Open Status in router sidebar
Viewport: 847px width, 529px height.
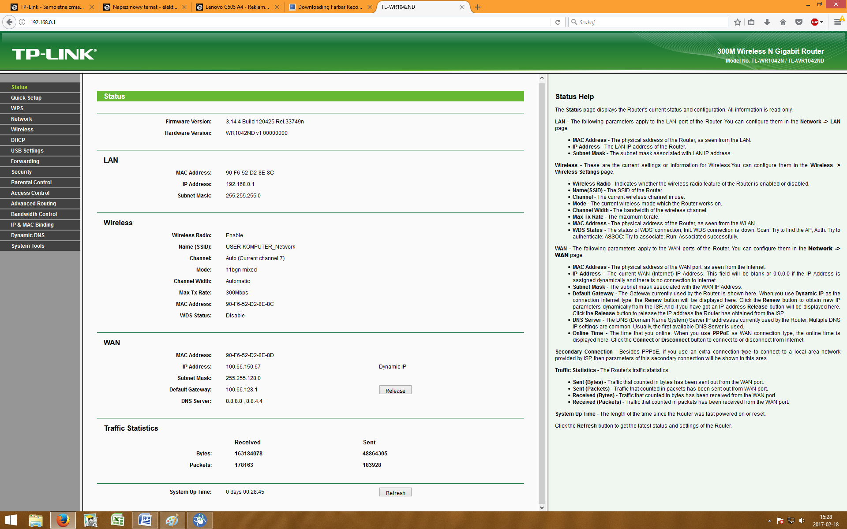(40, 87)
